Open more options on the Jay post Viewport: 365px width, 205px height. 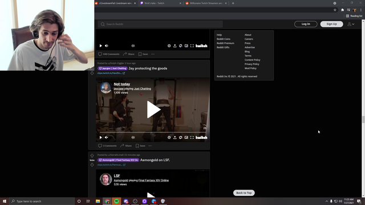click(x=150, y=146)
